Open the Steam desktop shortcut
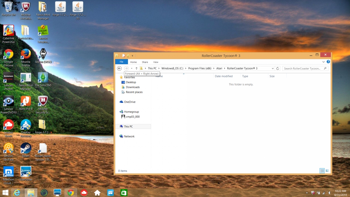 26,150
